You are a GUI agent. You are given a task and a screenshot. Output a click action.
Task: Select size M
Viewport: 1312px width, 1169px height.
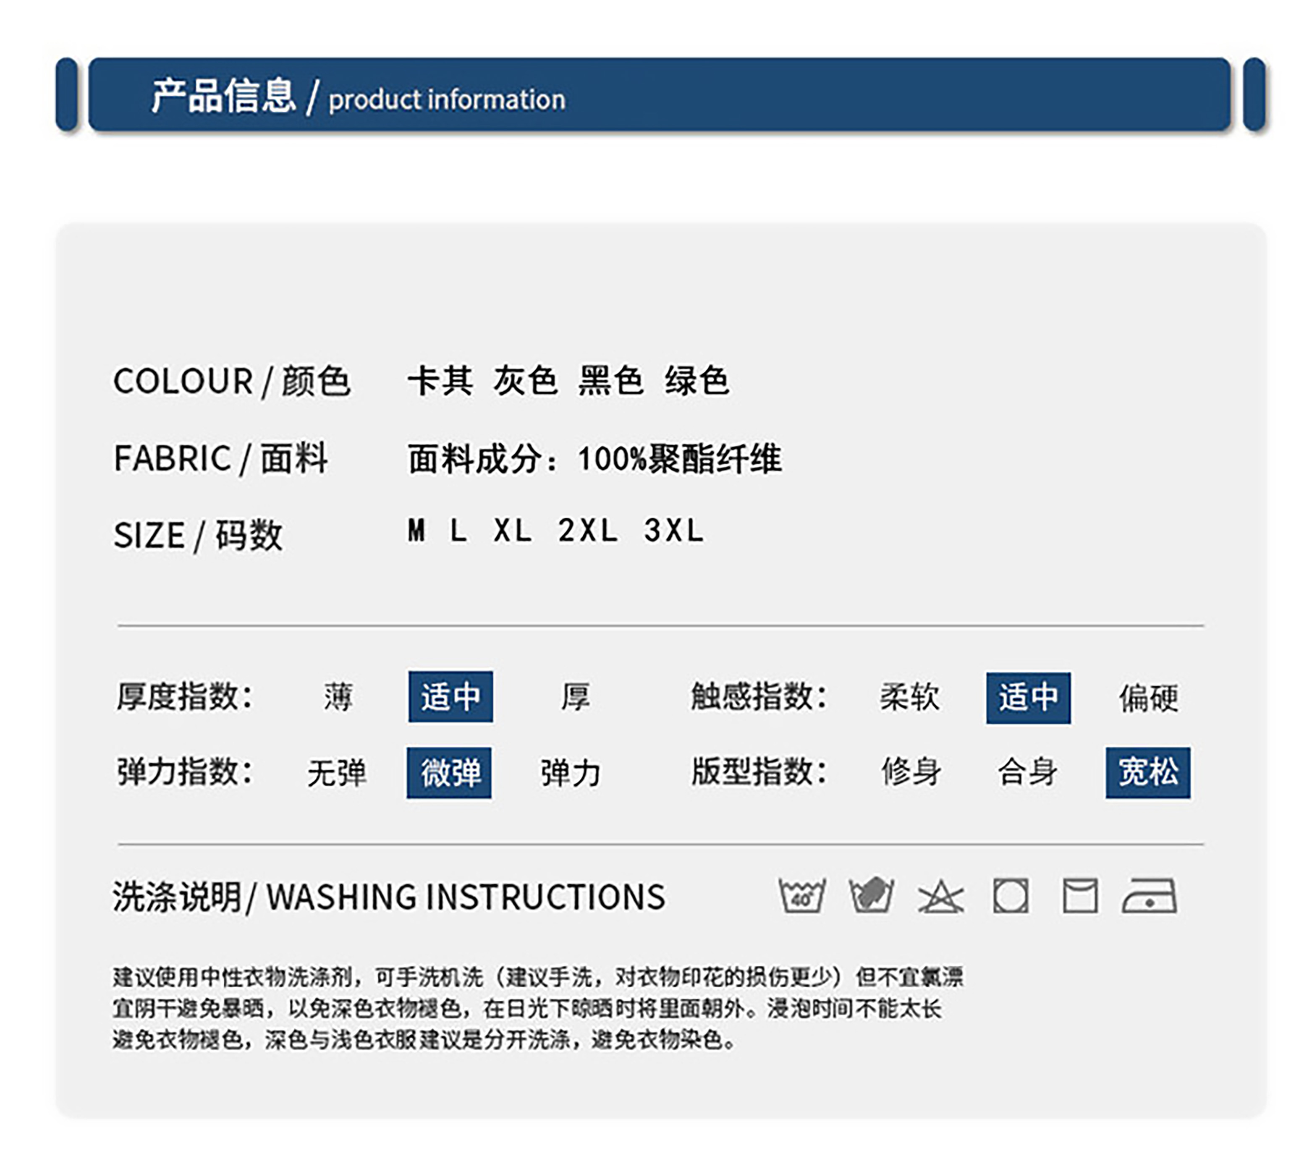[x=416, y=531]
